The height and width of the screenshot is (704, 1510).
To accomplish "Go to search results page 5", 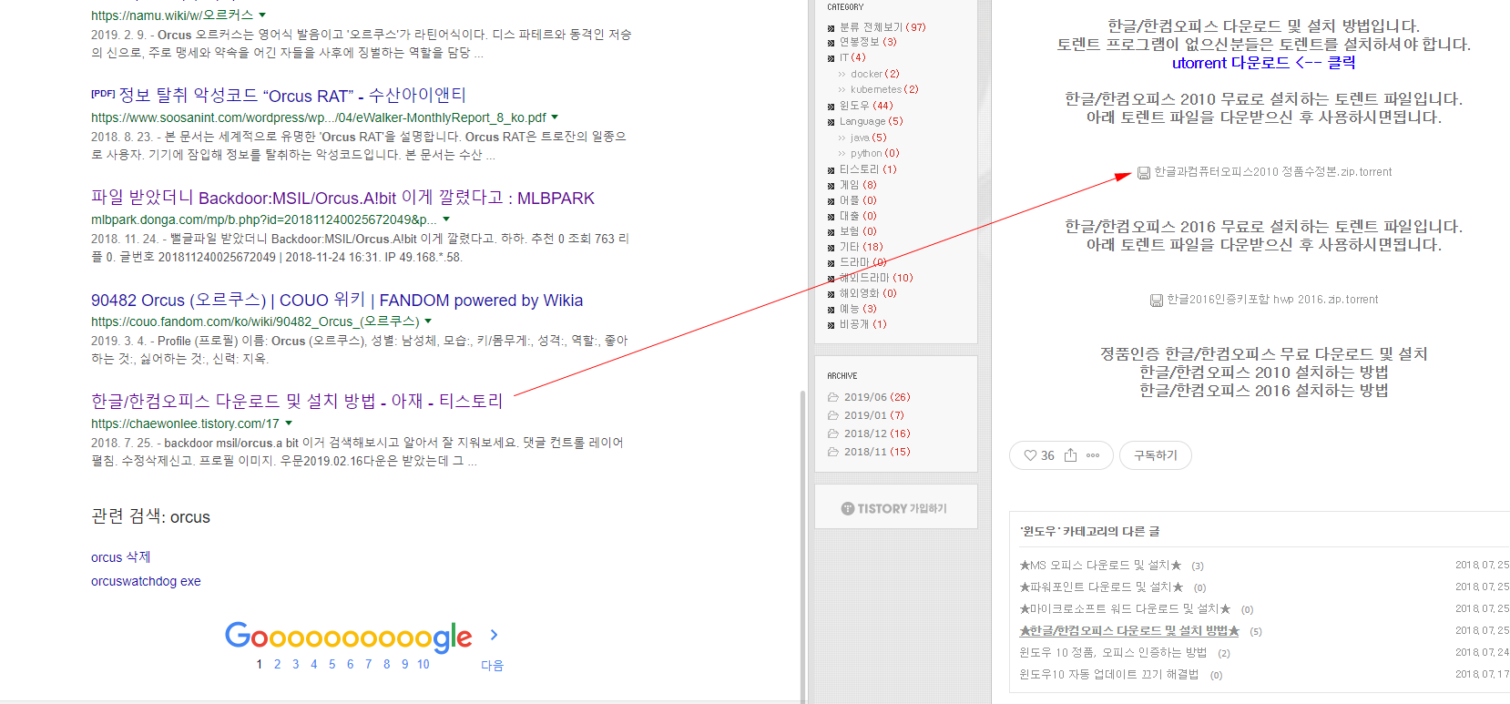I will (332, 664).
